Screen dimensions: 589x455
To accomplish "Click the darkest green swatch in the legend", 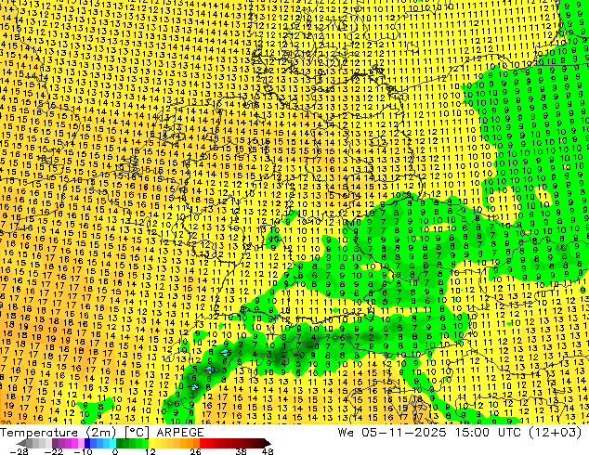I will click(120, 443).
